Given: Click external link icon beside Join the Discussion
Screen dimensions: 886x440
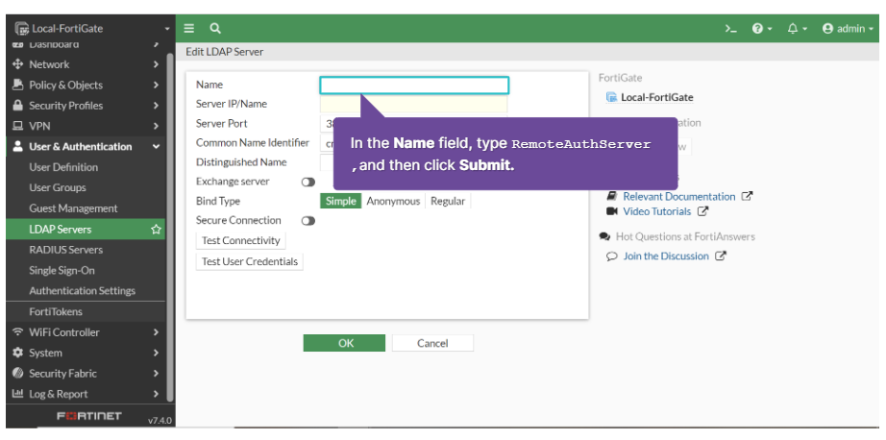Looking at the screenshot, I should click(721, 256).
